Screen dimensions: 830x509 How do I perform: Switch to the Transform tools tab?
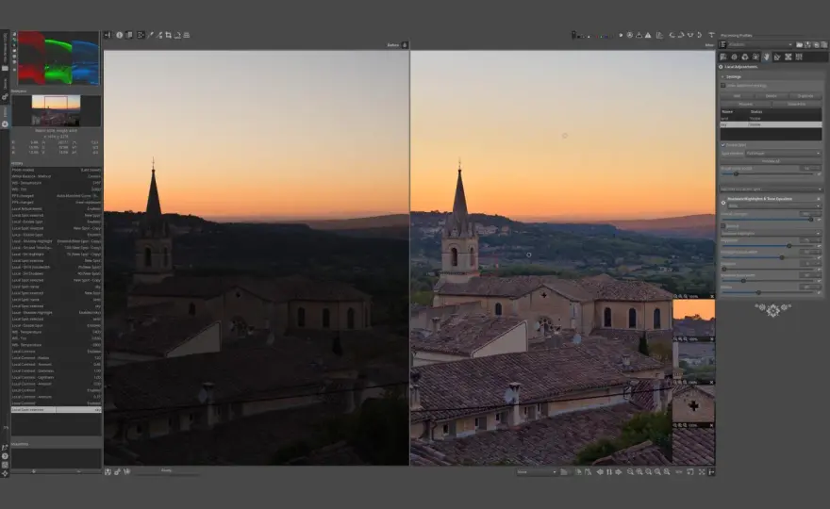tap(777, 57)
